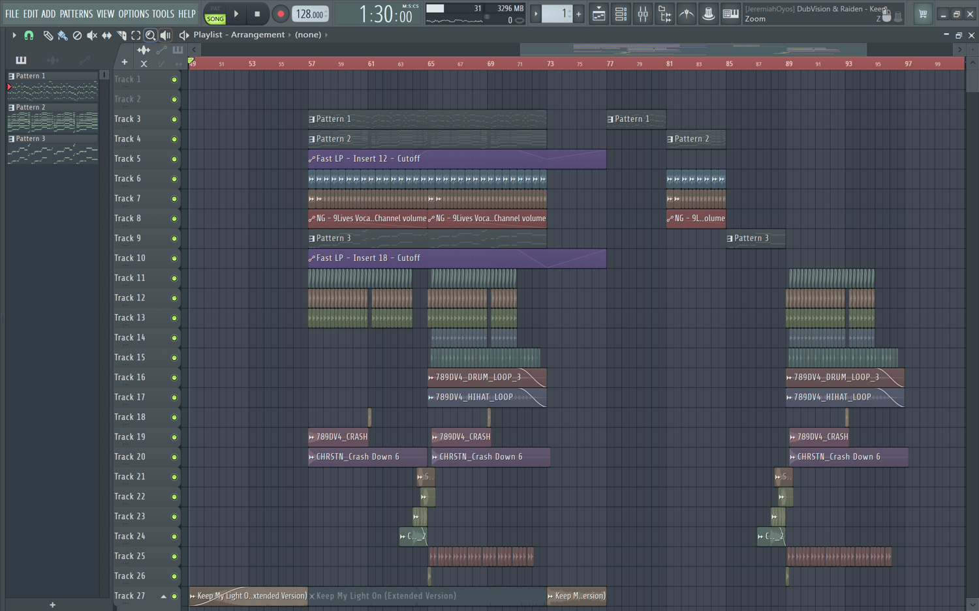This screenshot has height=611, width=979.
Task: Click the 1:30:00 time display
Action: [x=386, y=14]
